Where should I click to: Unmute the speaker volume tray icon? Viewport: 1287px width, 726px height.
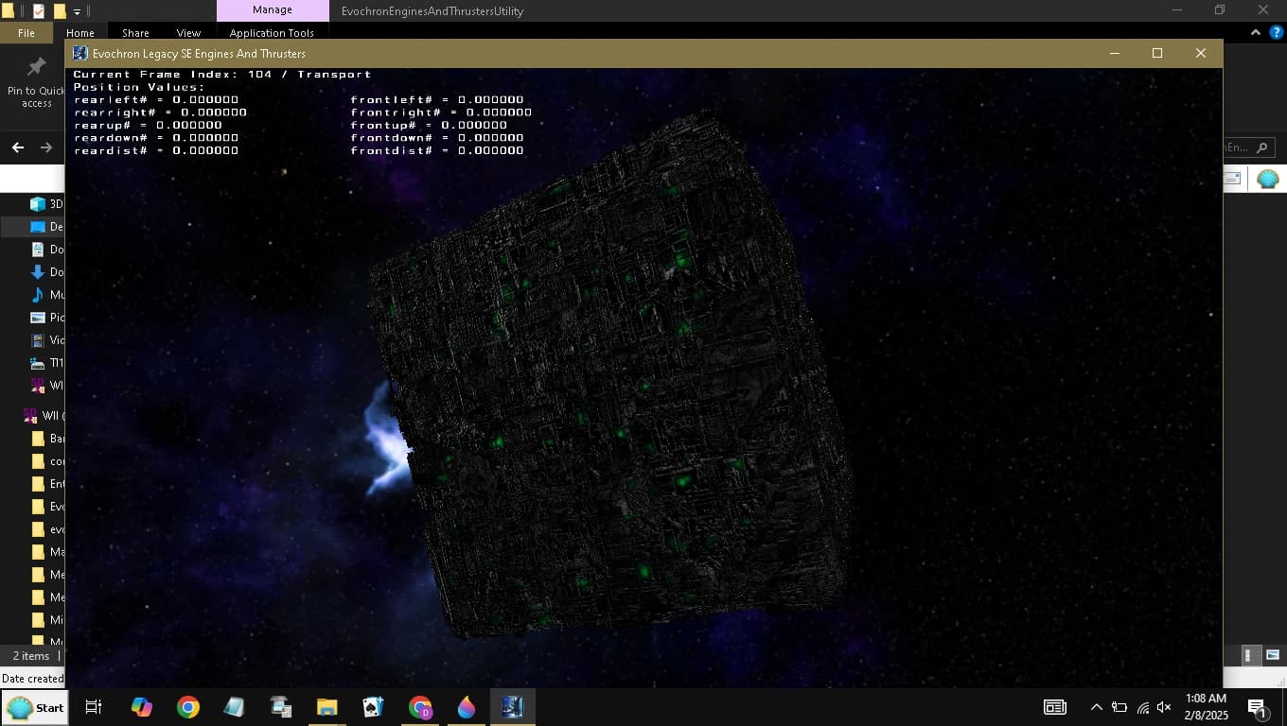click(1164, 707)
